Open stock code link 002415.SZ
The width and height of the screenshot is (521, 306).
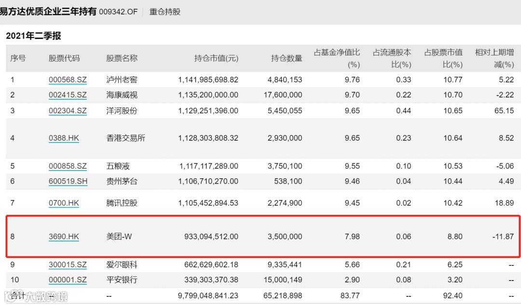68,95
